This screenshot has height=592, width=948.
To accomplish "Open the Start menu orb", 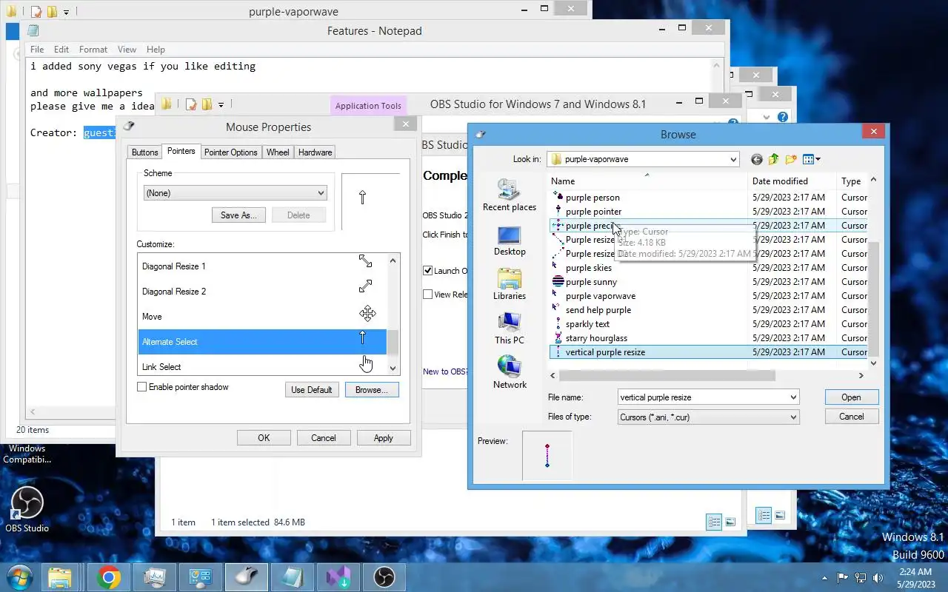I will tap(19, 576).
